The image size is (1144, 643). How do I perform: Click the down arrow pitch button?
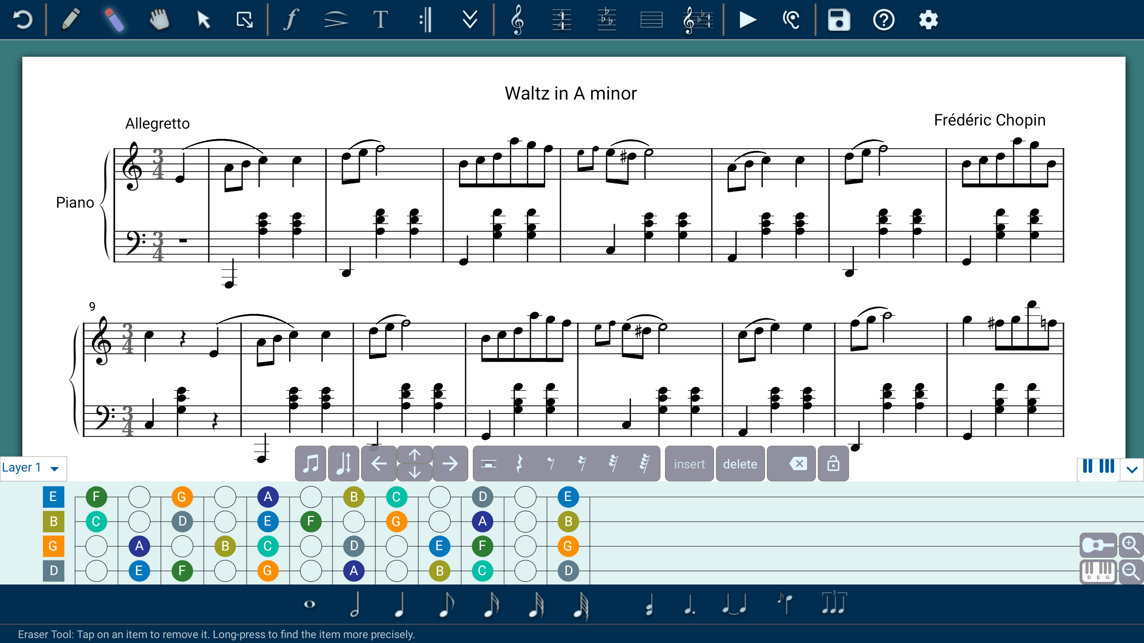coord(414,472)
